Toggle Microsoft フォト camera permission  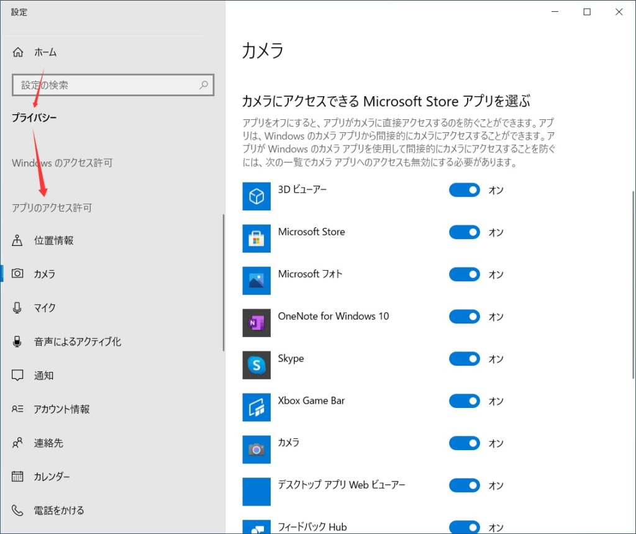pyautogui.click(x=464, y=274)
